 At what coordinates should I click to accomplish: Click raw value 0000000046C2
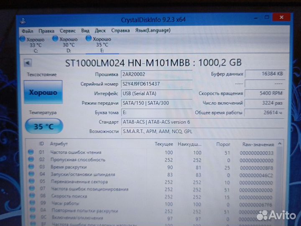tap(256, 175)
